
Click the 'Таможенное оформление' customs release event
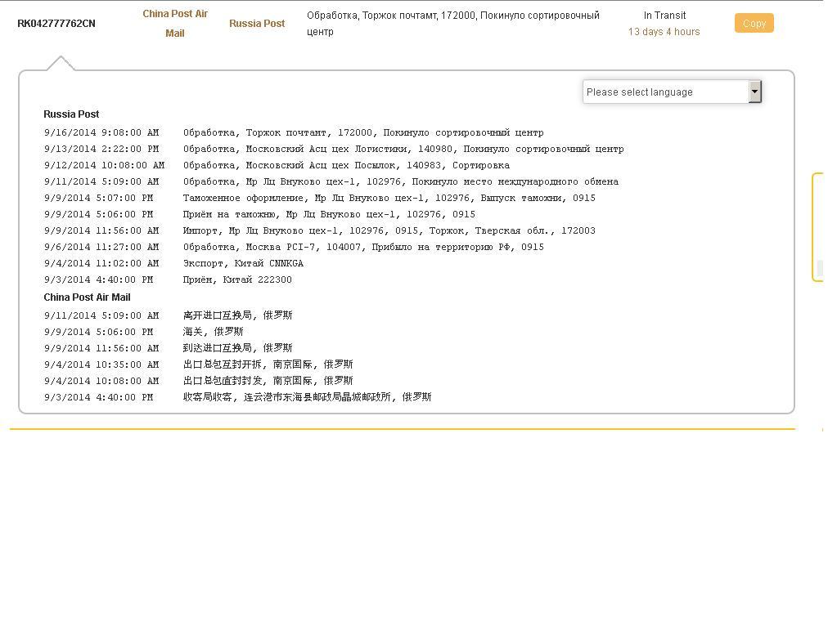point(389,199)
